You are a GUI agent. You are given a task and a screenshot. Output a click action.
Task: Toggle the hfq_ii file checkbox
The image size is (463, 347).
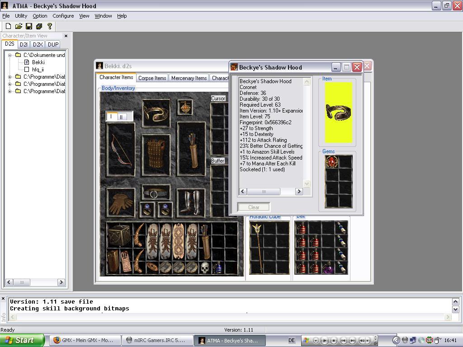pyautogui.click(x=27, y=69)
